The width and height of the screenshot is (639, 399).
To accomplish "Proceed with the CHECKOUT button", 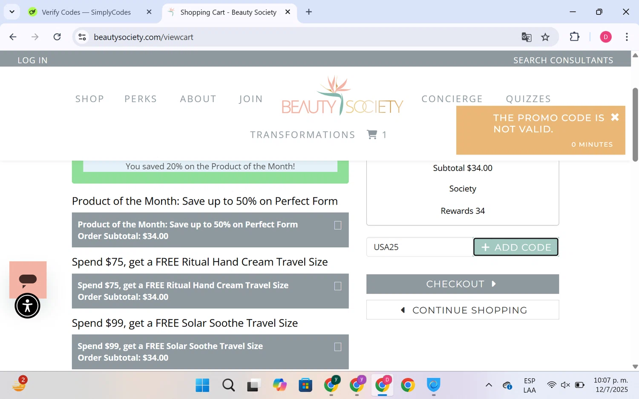I will coord(463,284).
